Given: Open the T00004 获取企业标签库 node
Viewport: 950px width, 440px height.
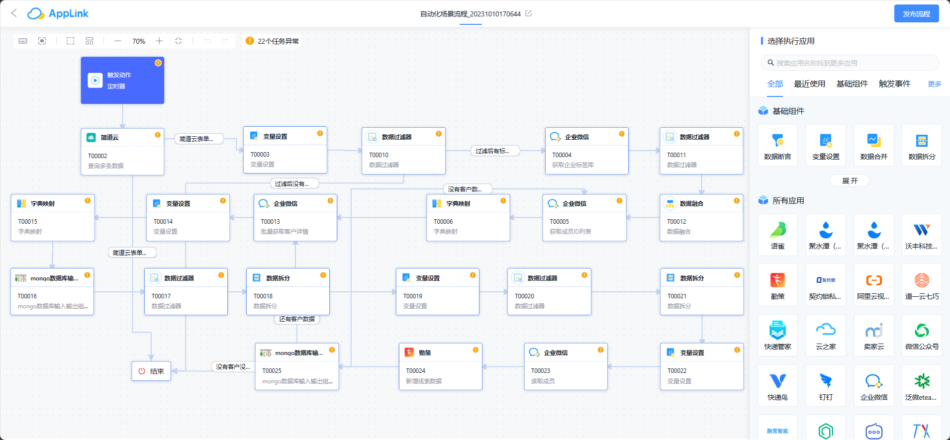Looking at the screenshot, I should coord(587,151).
